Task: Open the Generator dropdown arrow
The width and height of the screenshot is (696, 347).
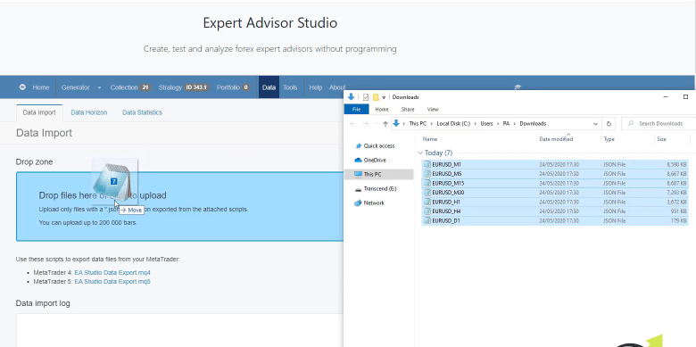Action: pyautogui.click(x=99, y=87)
